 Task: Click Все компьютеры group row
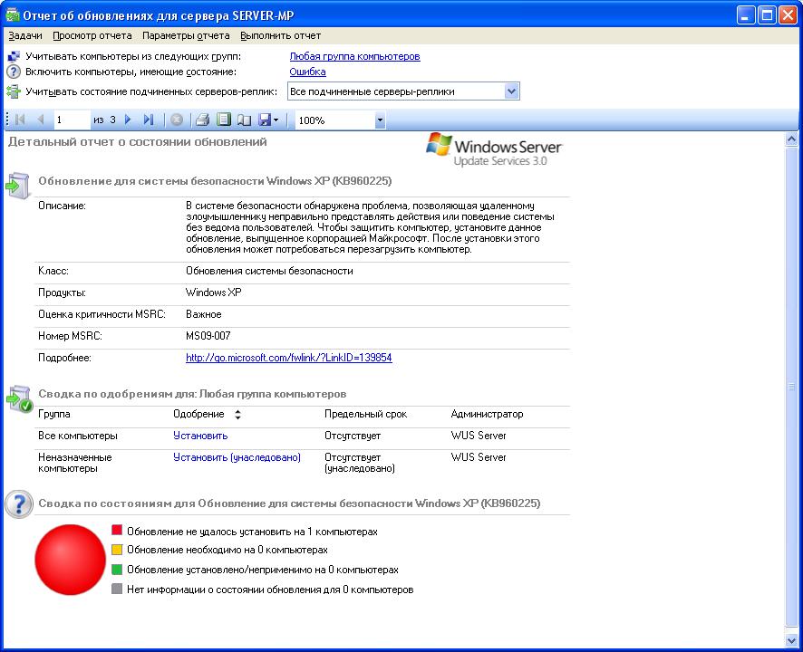pyautogui.click(x=304, y=436)
